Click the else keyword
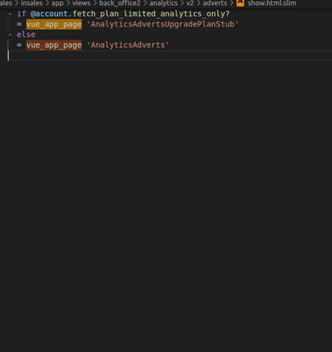 (x=26, y=35)
